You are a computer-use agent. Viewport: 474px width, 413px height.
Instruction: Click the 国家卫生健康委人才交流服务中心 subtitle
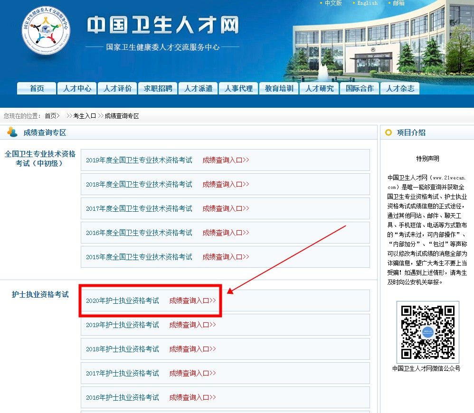162,47
